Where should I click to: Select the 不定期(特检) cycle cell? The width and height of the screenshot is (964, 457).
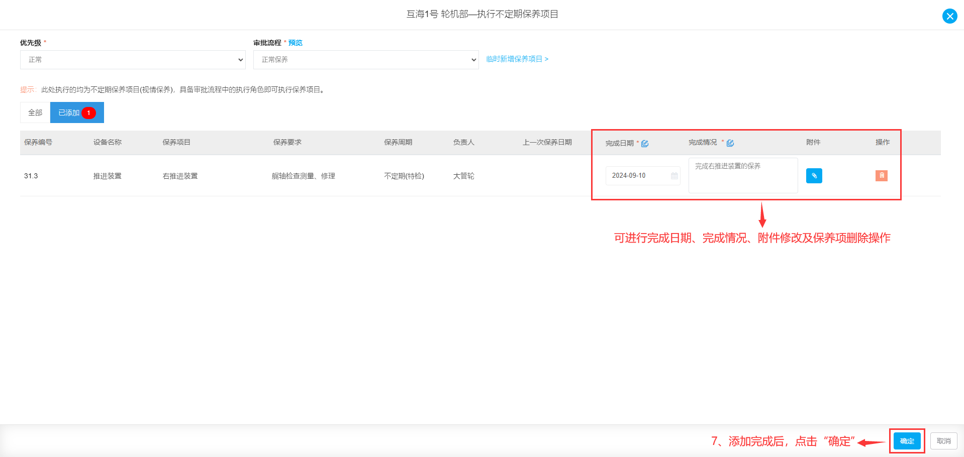[x=404, y=176]
